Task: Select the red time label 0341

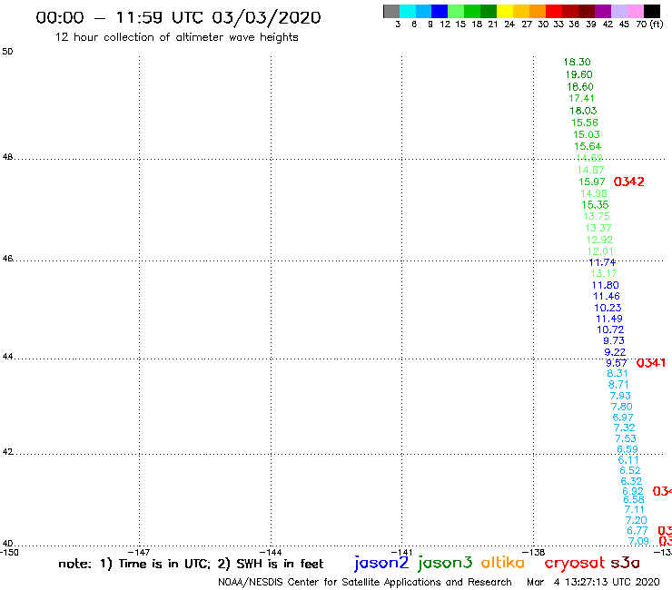Action: click(x=651, y=363)
